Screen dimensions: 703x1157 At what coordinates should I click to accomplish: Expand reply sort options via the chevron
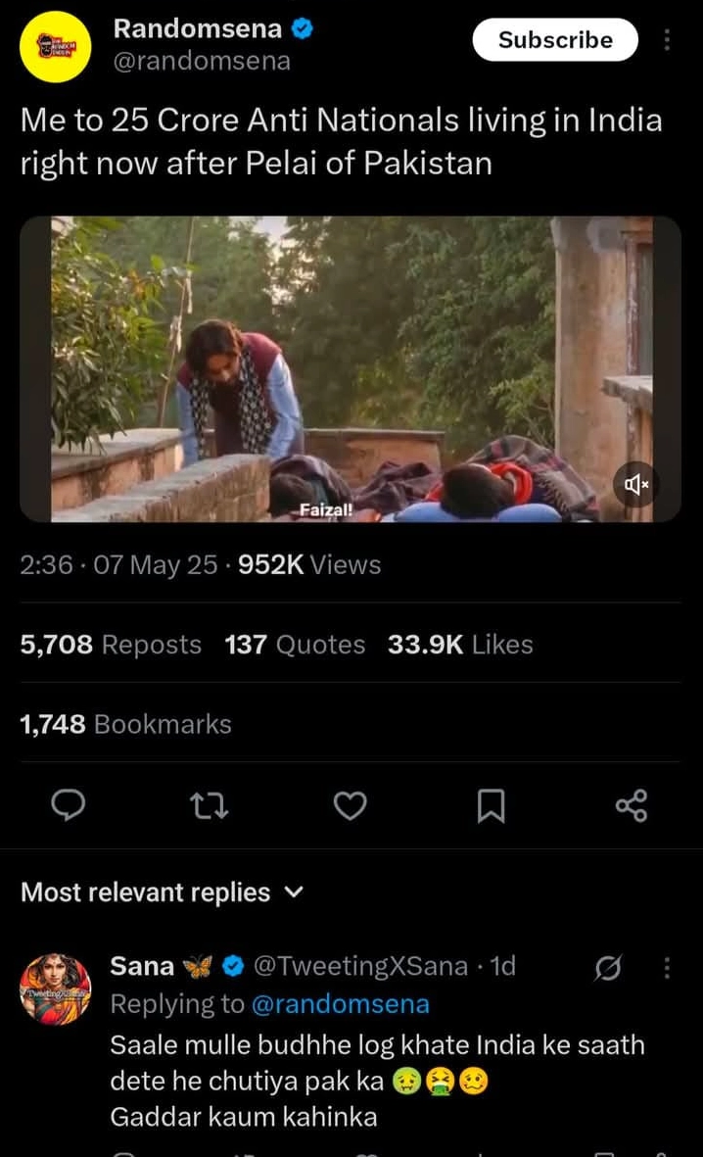(292, 893)
